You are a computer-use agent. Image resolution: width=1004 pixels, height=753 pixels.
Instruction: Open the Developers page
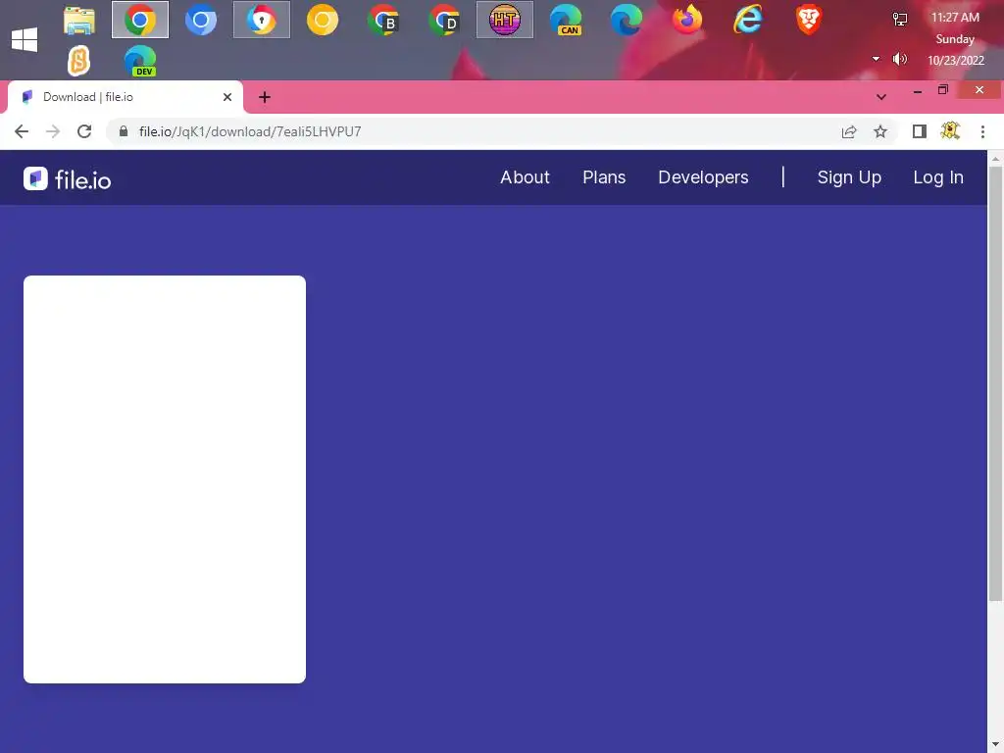point(703,177)
